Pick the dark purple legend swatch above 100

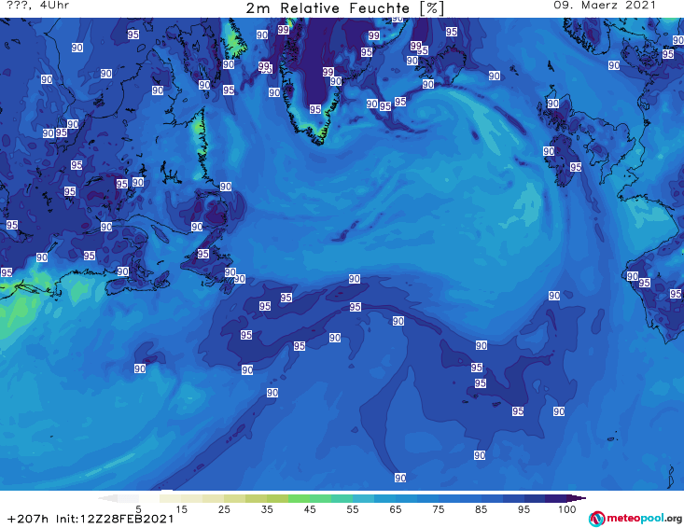point(556,498)
